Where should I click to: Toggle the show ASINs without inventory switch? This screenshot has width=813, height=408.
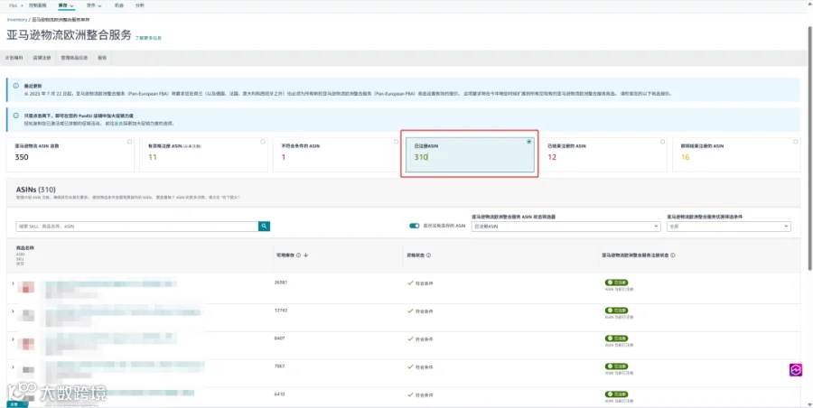click(414, 226)
